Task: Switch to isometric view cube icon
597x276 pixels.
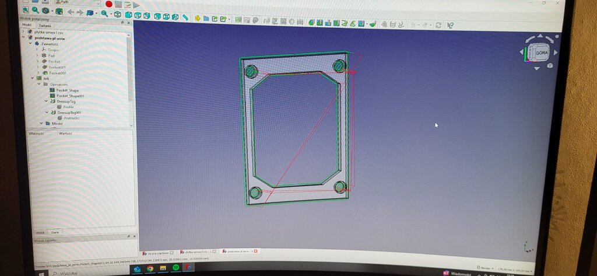Action: [117, 13]
